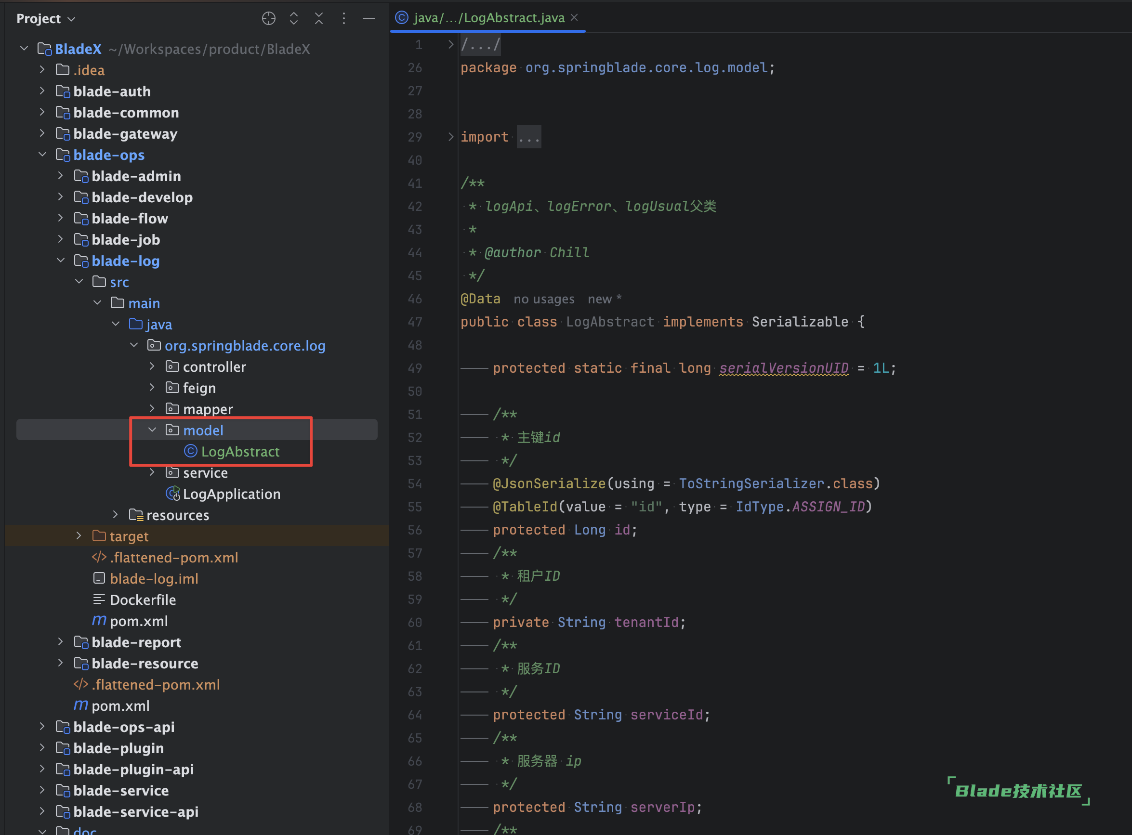Collapse the src folder
Image resolution: width=1132 pixels, height=835 pixels.
79,282
